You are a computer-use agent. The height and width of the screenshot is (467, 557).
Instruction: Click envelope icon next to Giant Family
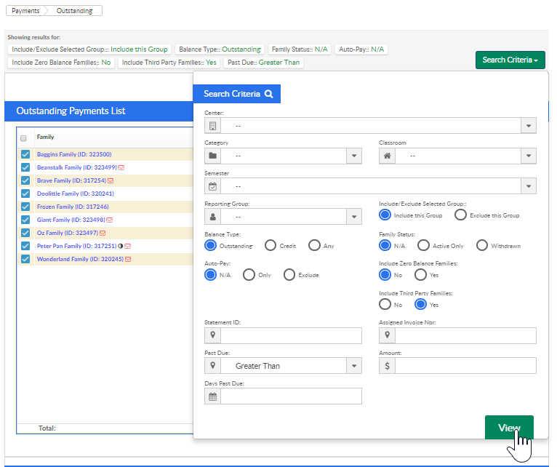pos(109,220)
